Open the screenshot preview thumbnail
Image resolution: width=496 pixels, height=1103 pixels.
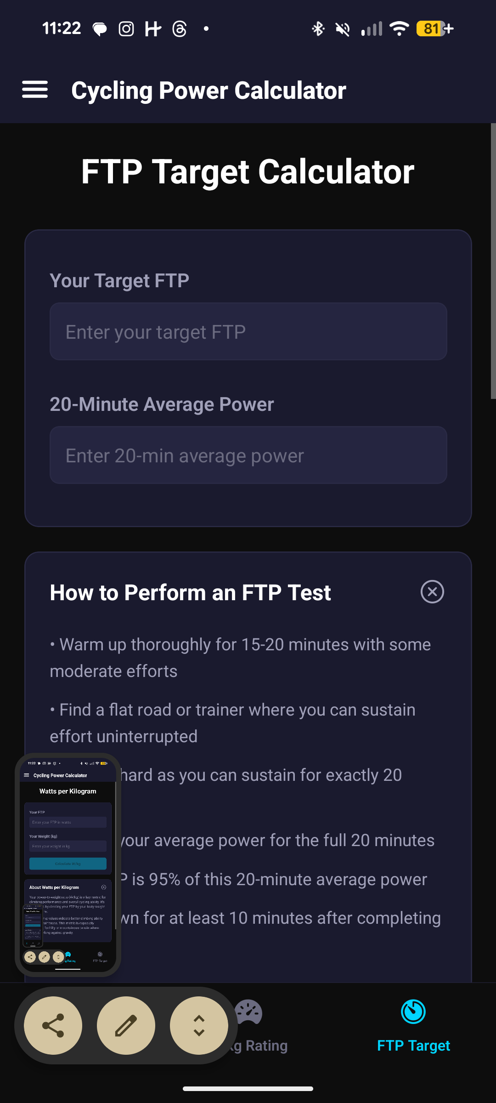coord(68,864)
